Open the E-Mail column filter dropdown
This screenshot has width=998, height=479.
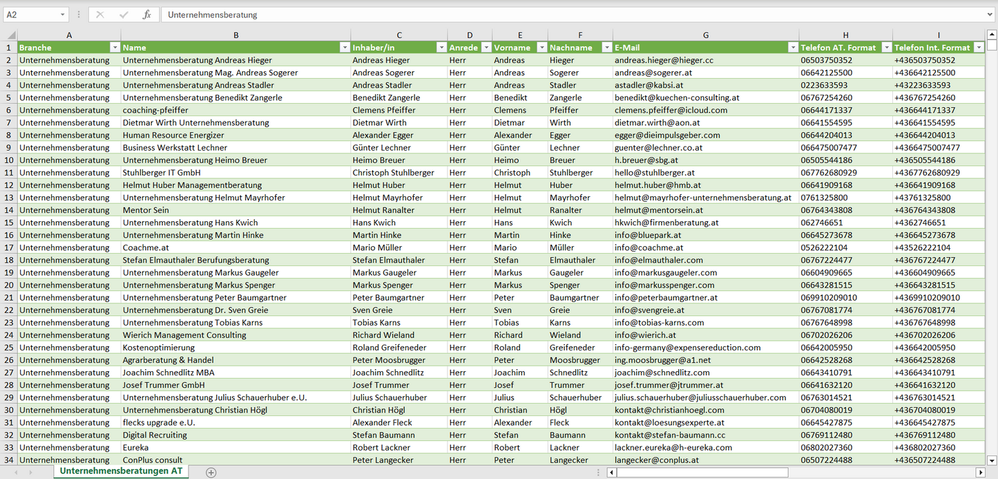coord(793,48)
